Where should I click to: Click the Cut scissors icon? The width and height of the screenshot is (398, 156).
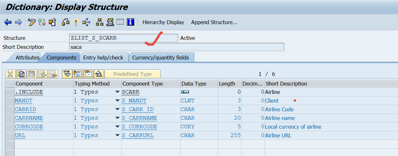(10, 74)
